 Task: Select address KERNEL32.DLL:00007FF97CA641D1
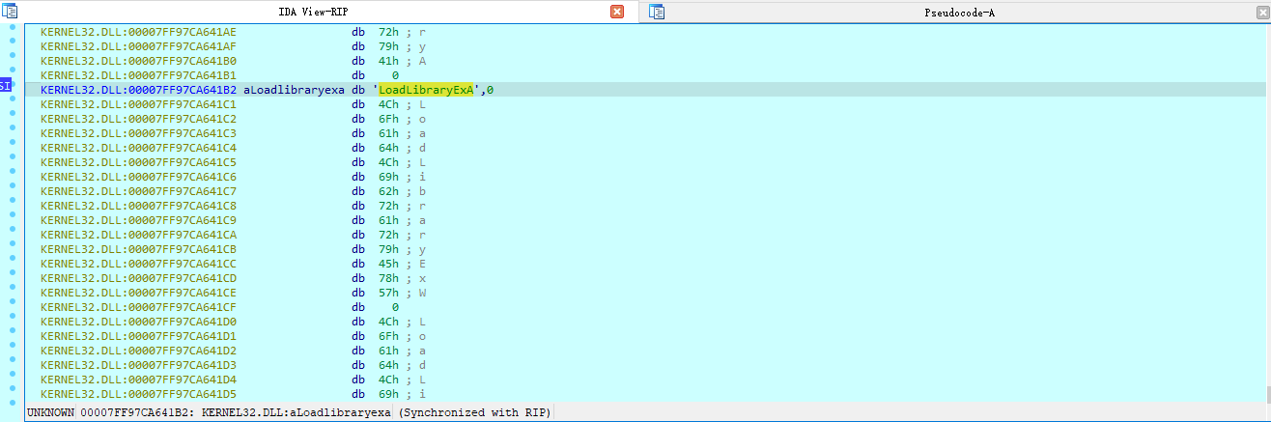point(139,336)
